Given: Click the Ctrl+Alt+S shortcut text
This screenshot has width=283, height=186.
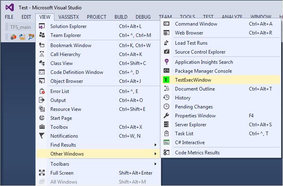Looking at the screenshot, I should [x=260, y=125].
